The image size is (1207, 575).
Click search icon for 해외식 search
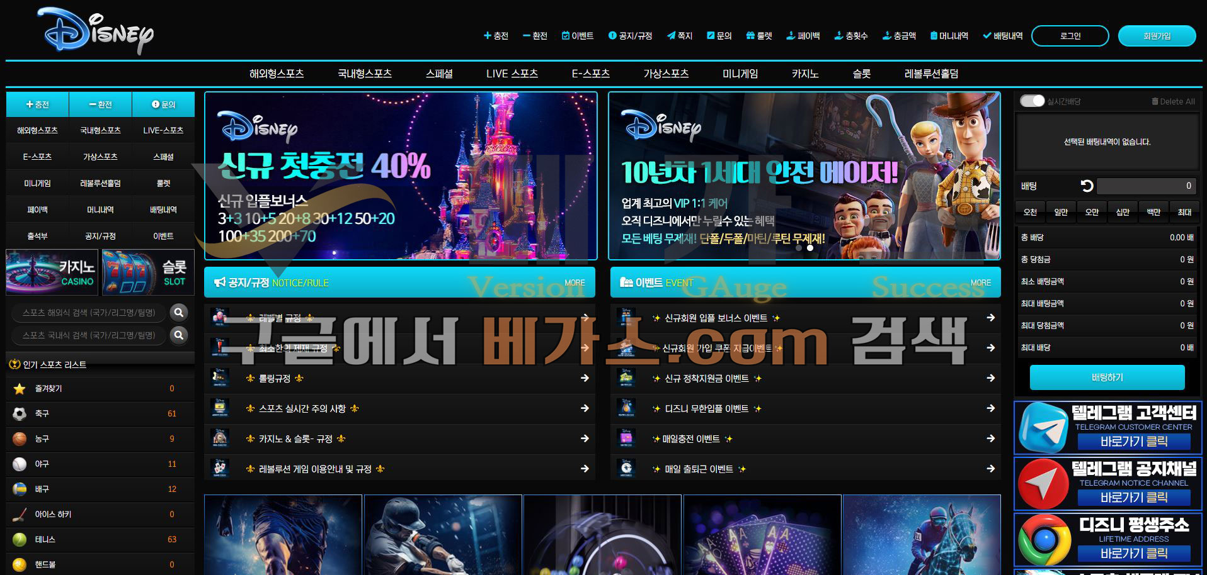coord(179,312)
